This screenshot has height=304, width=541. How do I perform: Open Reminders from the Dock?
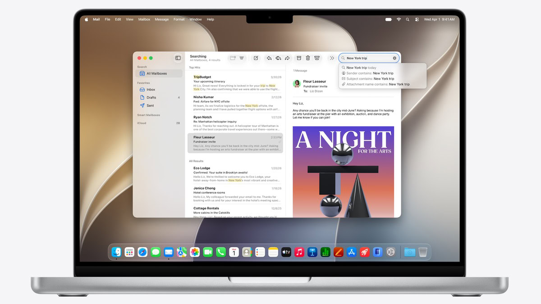coord(260,252)
